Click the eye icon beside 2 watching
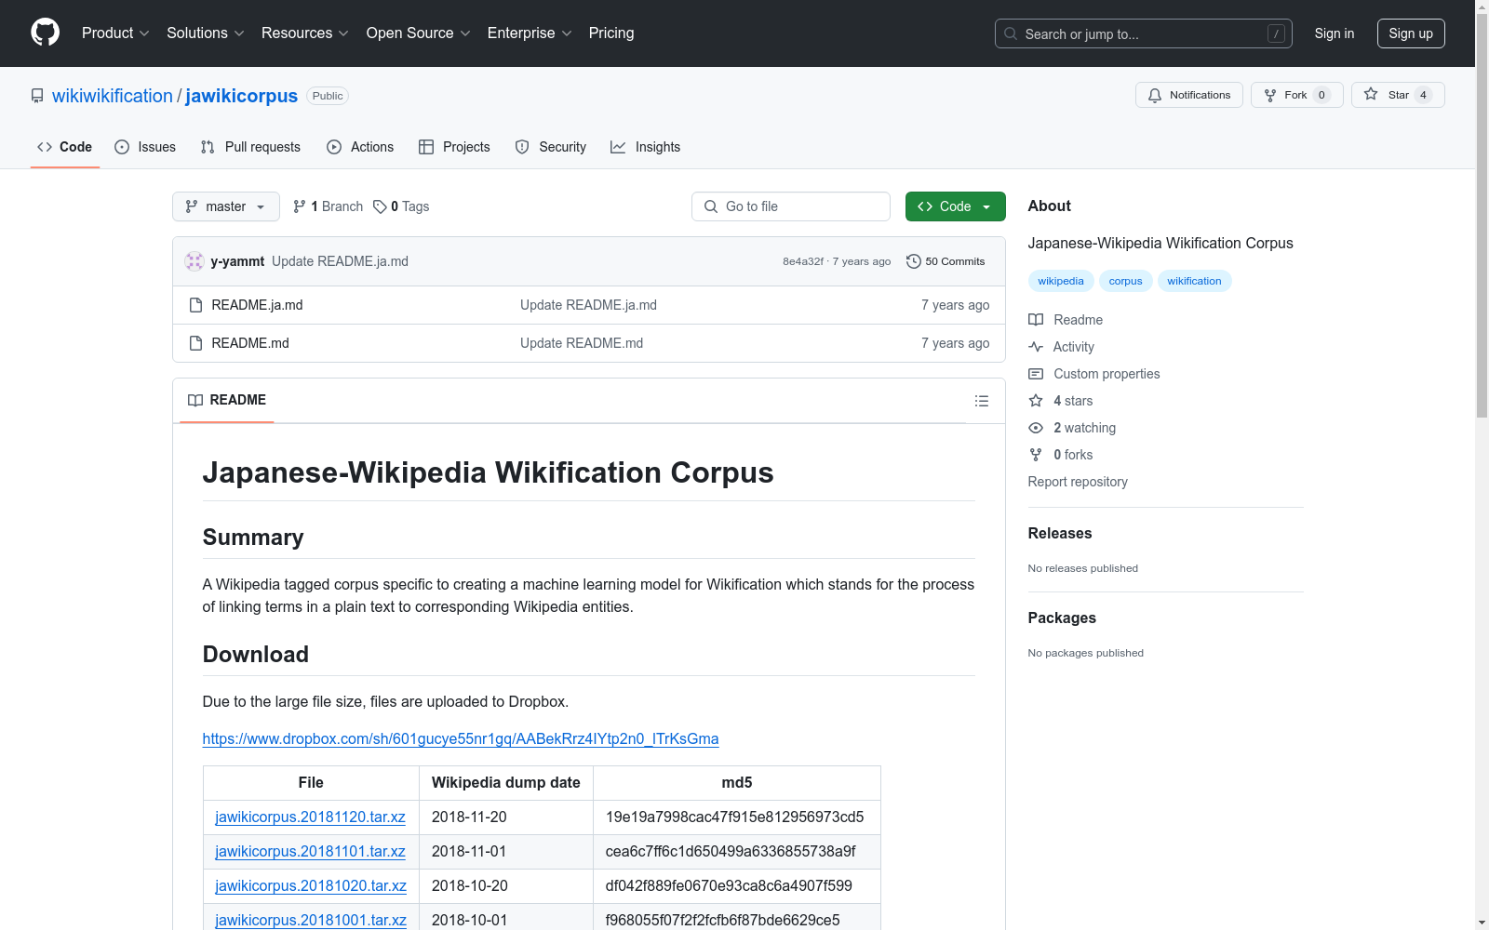The height and width of the screenshot is (930, 1489). tap(1036, 428)
